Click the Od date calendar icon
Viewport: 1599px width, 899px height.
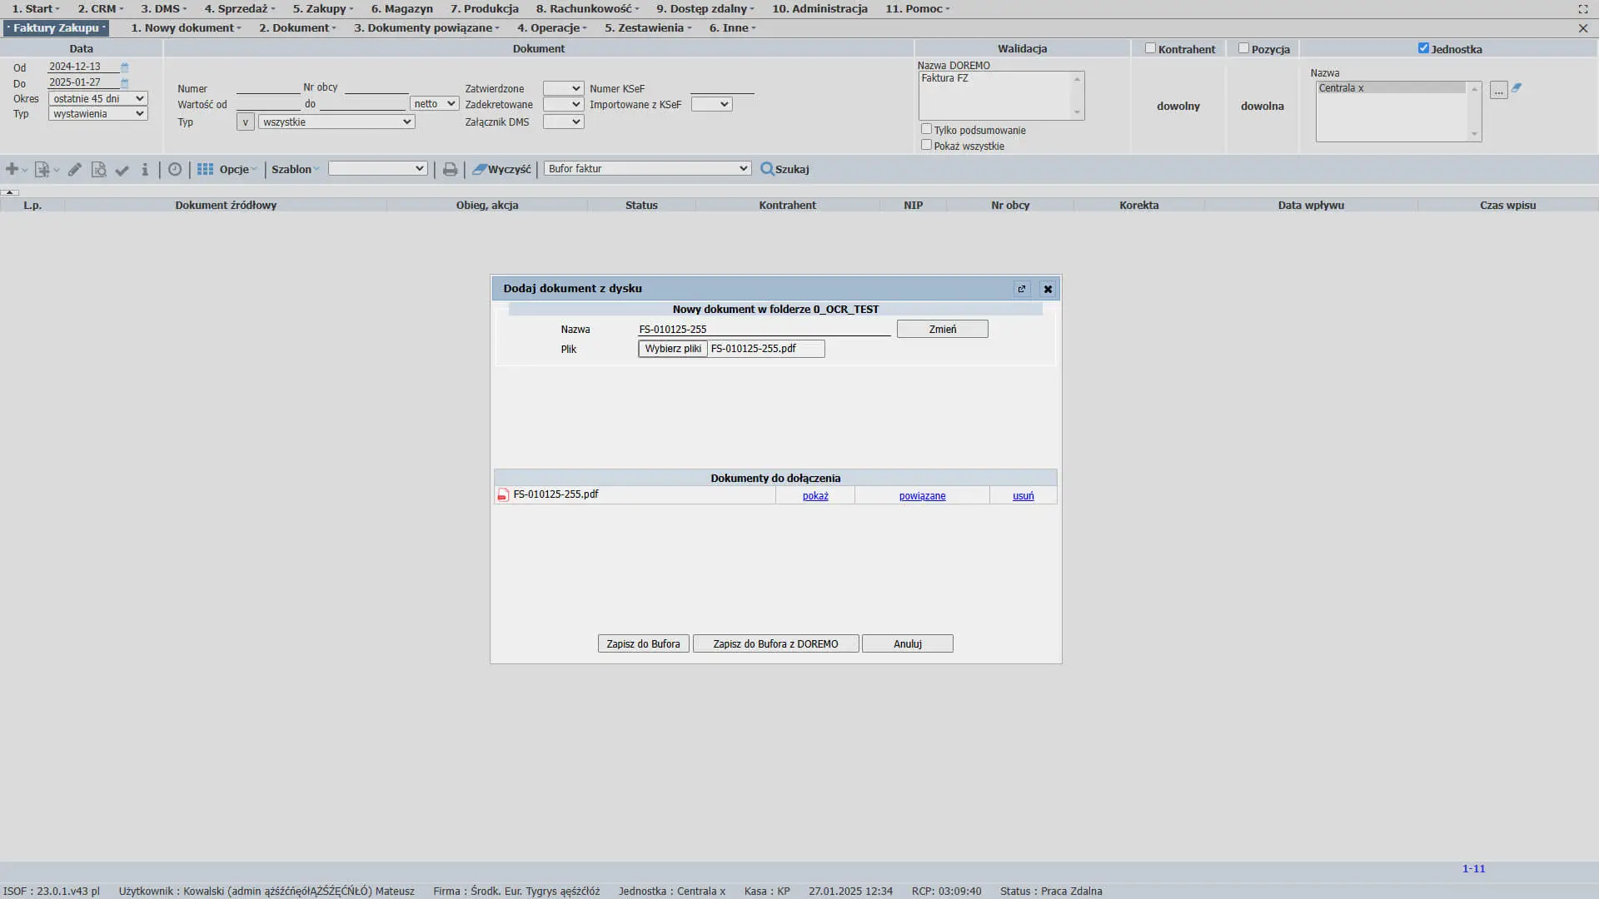tap(125, 67)
